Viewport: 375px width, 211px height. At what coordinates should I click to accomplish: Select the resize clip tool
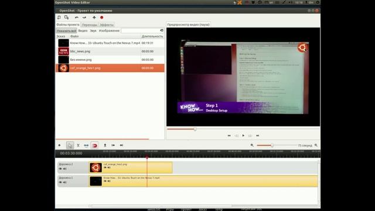tap(86, 145)
